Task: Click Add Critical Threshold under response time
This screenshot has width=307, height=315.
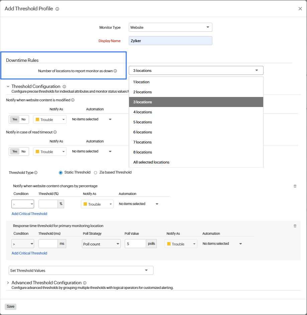Action: pyautogui.click(x=29, y=253)
